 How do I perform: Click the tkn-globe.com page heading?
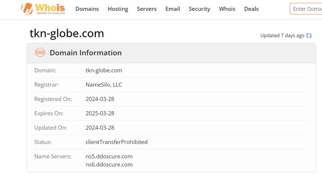coord(67,33)
